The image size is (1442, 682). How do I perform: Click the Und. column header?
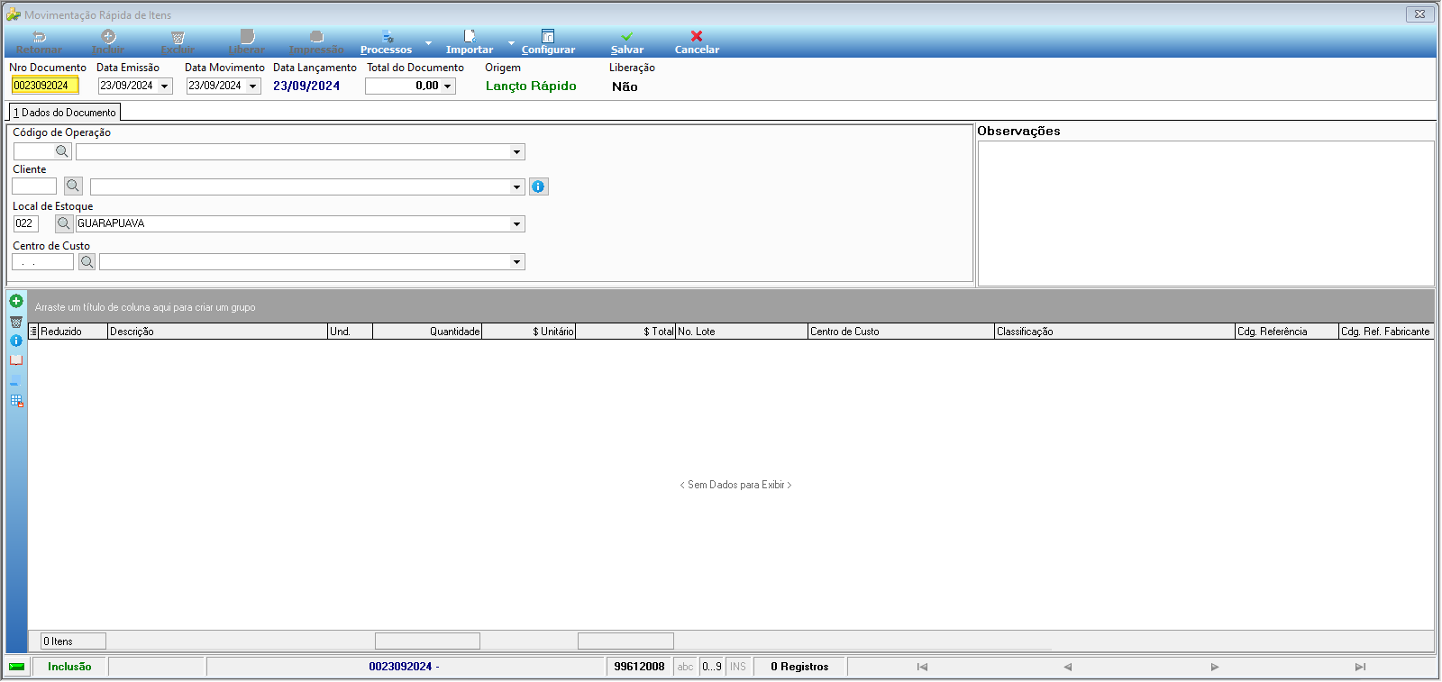click(350, 332)
